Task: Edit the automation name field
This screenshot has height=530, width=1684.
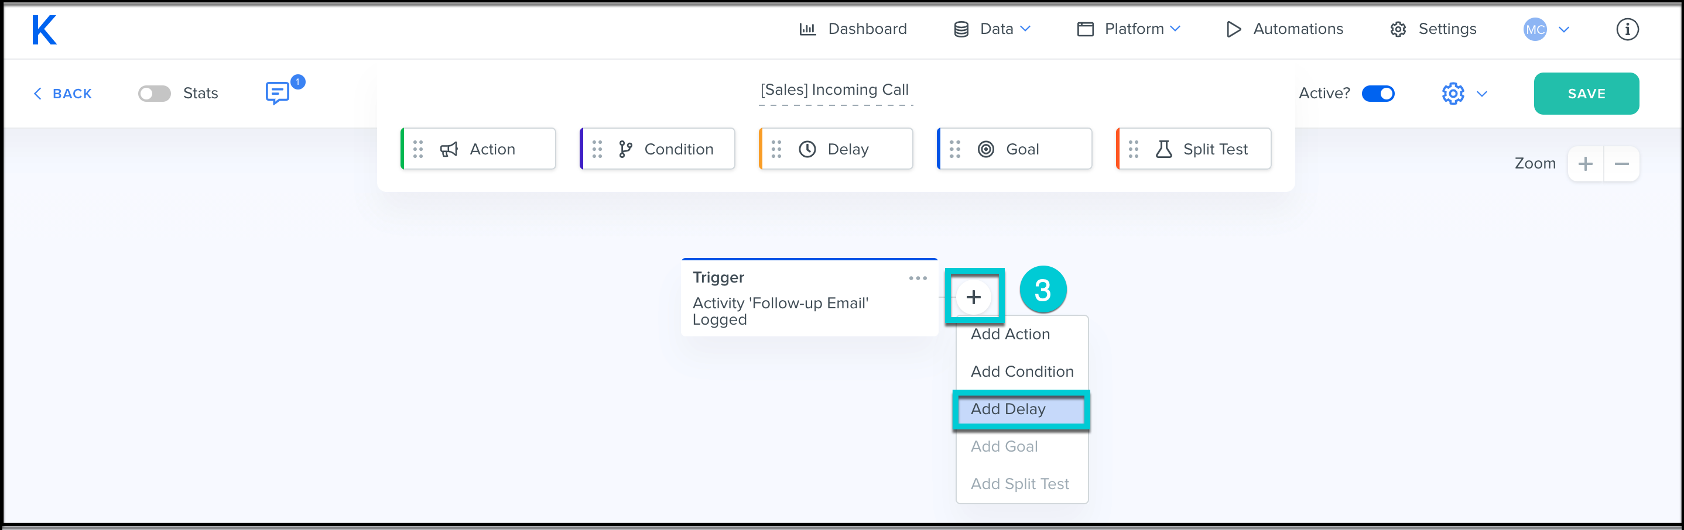Action: click(x=834, y=90)
